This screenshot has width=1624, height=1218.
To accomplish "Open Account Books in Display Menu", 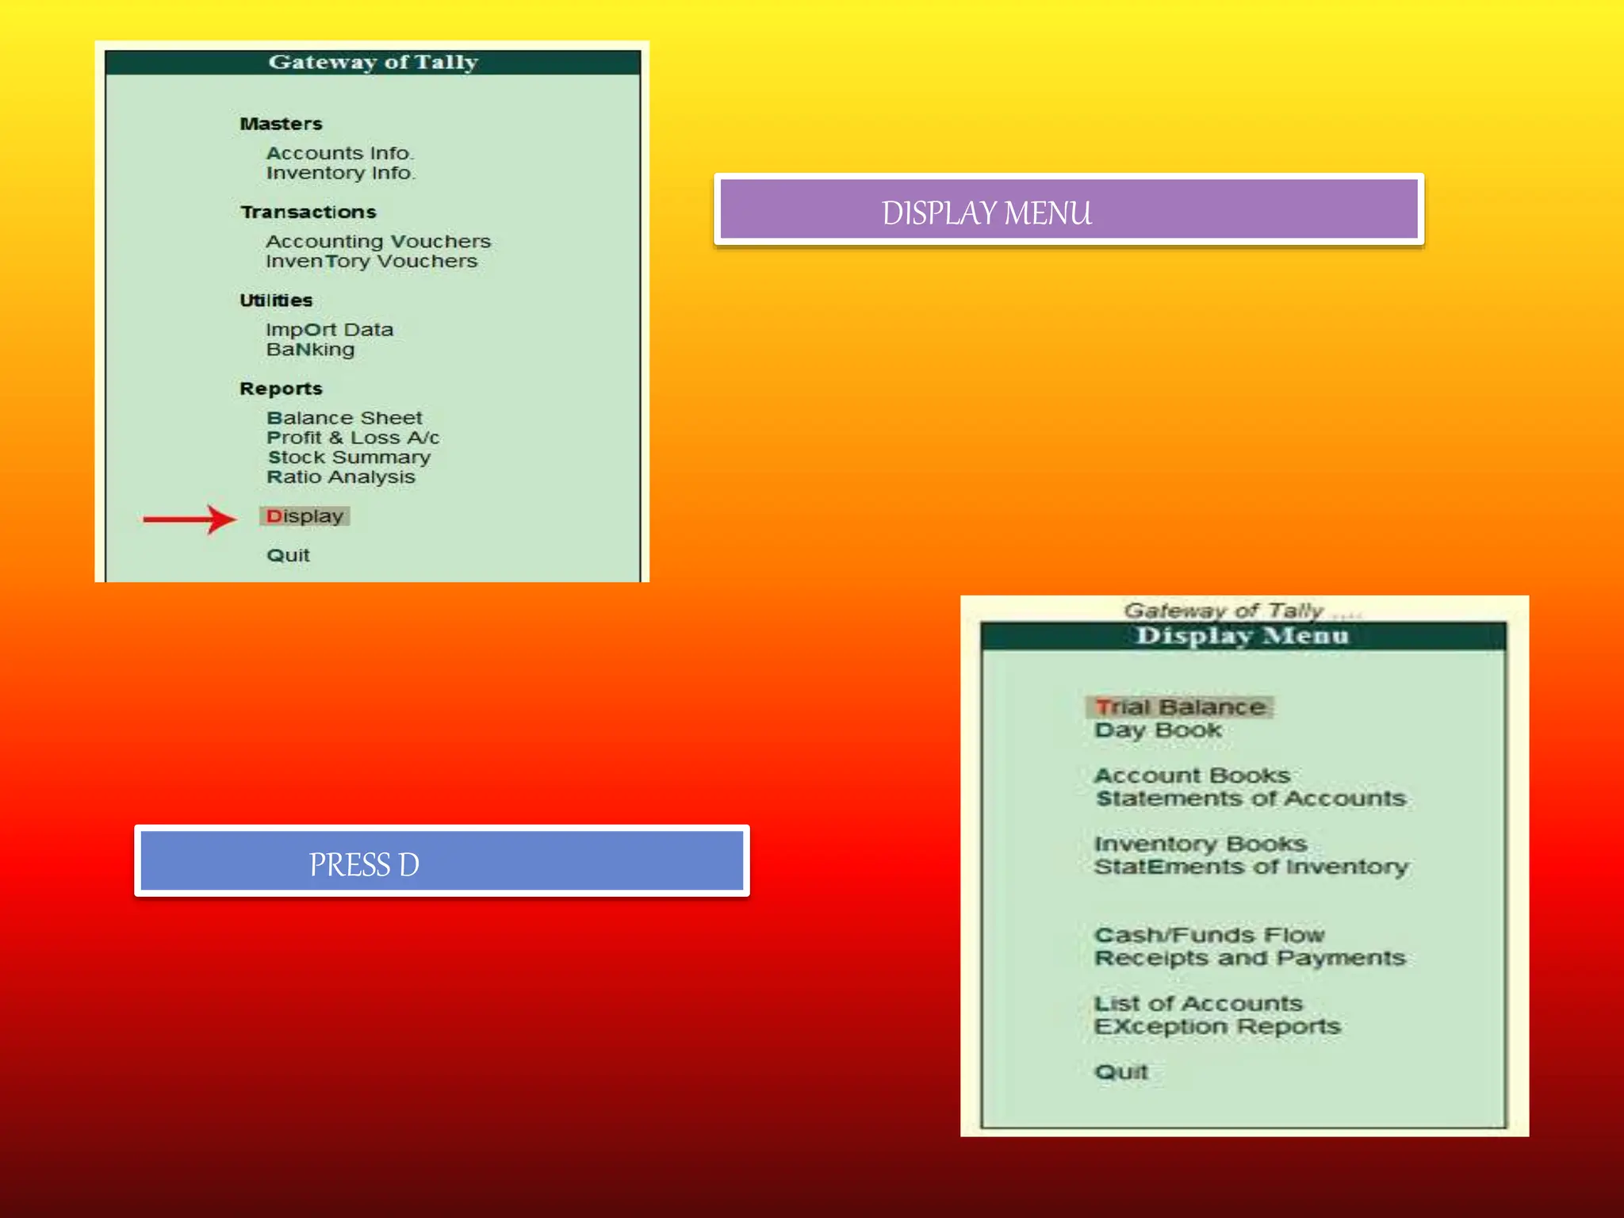I will (x=1192, y=775).
